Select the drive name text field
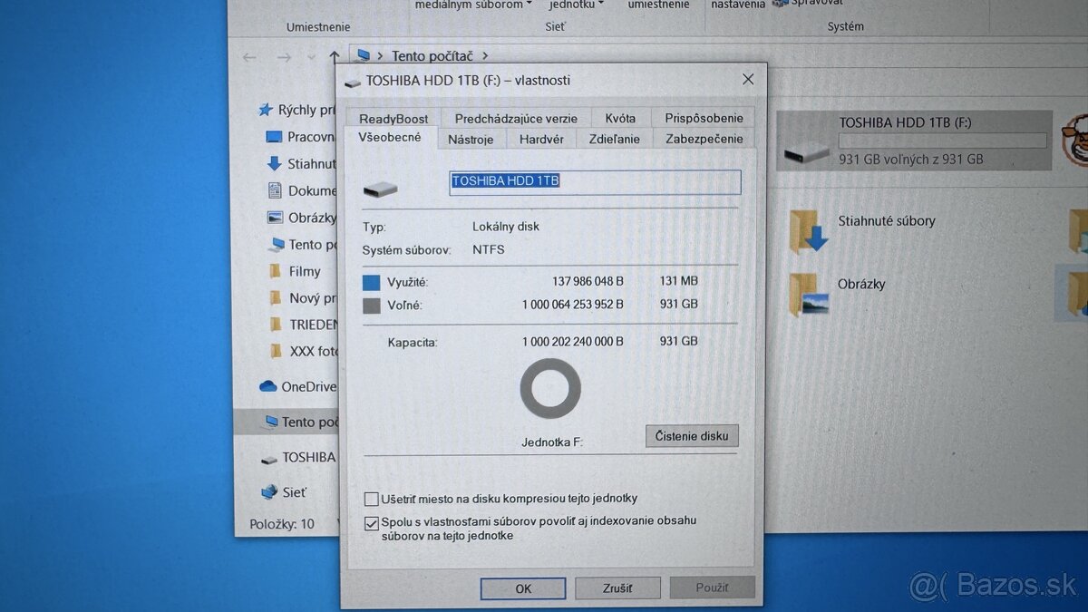Viewport: 1088px width, 612px height. click(x=594, y=181)
